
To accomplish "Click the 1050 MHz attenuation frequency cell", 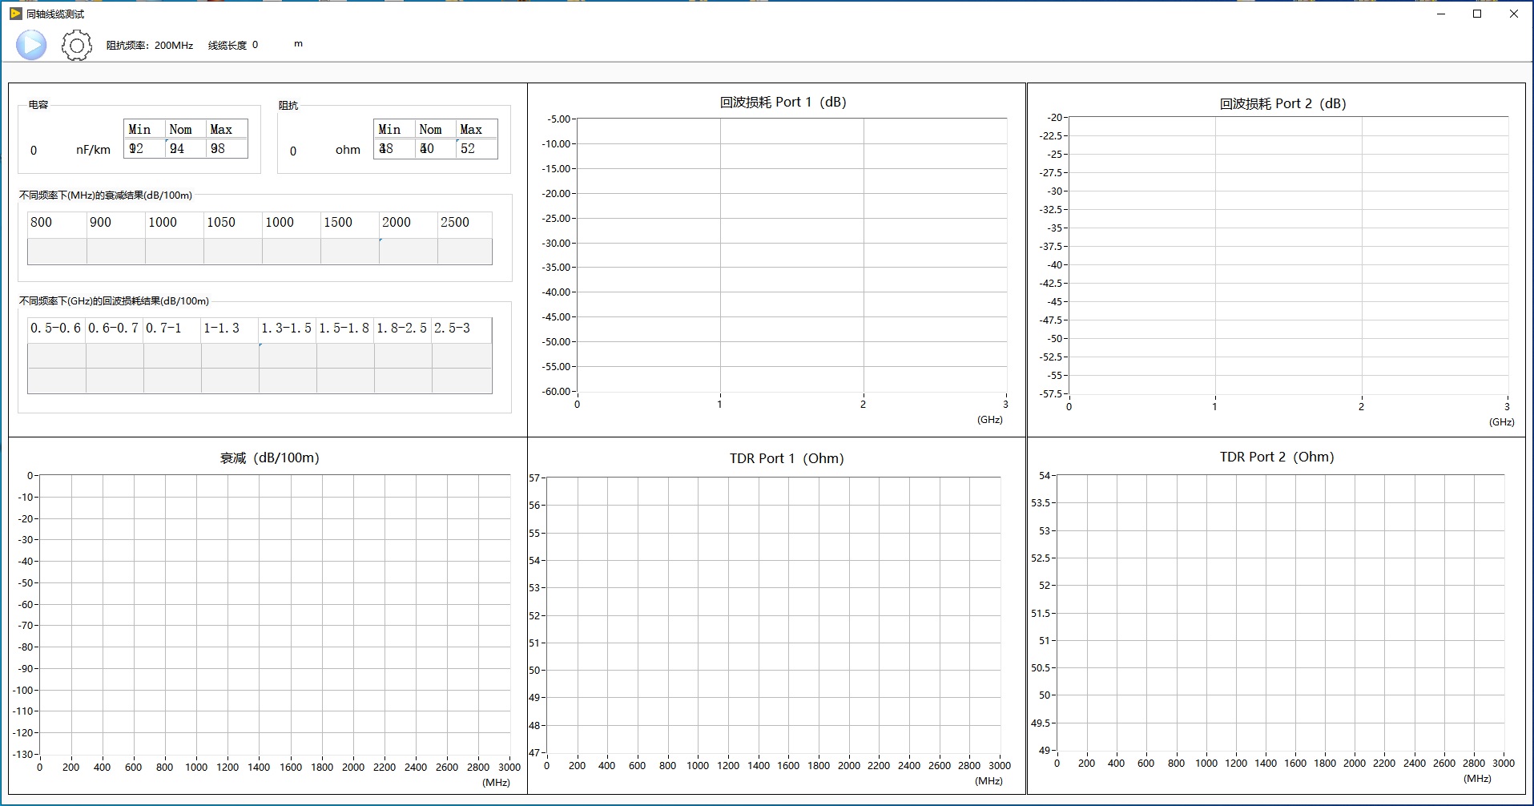I will 232,223.
